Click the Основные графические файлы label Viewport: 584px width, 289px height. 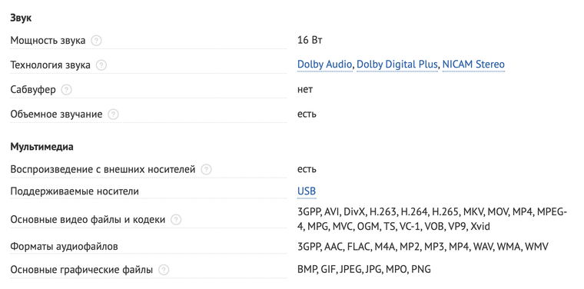(81, 270)
